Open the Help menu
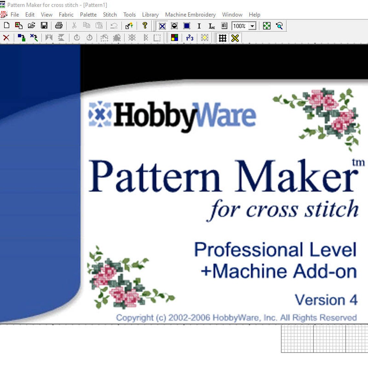Screen dimensions: 368x368 254,15
